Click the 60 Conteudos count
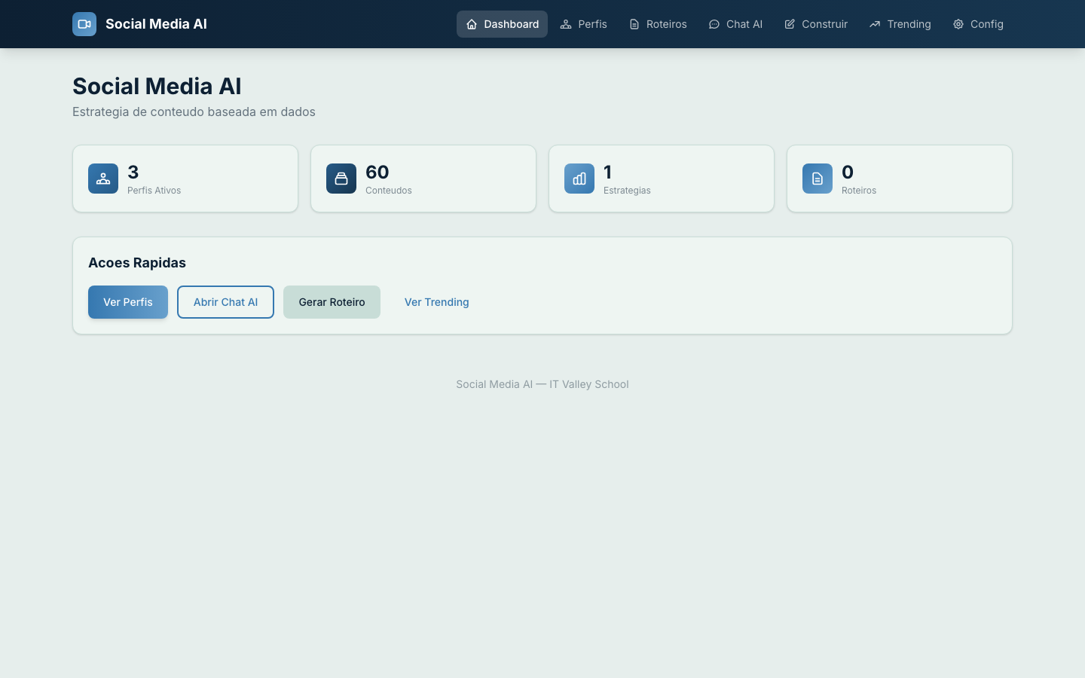This screenshot has height=678, width=1085. pos(377,172)
